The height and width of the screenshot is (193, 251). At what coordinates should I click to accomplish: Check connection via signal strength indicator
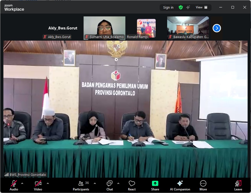coord(7,175)
